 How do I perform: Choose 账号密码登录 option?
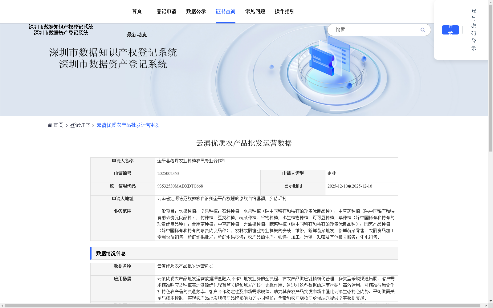[474, 30]
